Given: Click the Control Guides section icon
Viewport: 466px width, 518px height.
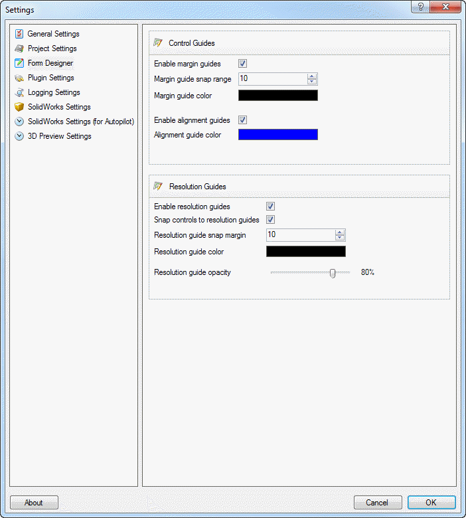Looking at the screenshot, I should (158, 43).
